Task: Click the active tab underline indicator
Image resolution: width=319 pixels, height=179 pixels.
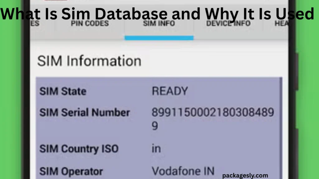Action: [x=159, y=37]
